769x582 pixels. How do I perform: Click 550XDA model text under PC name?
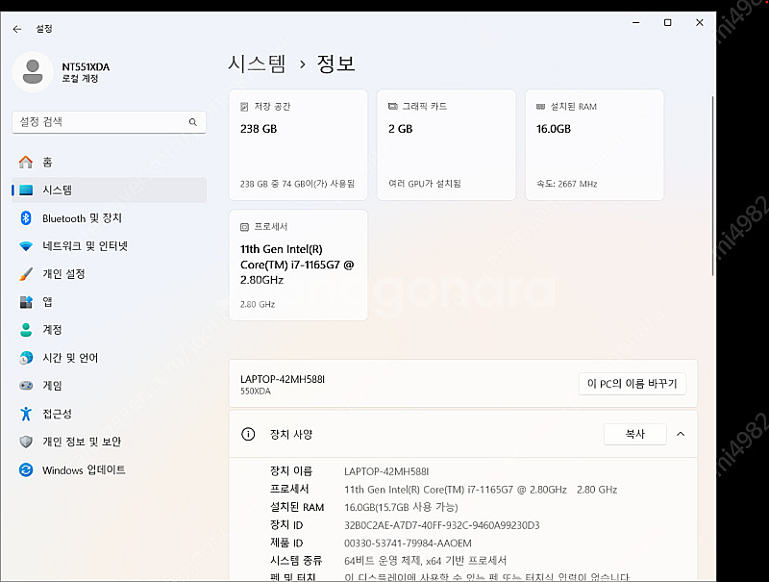click(x=255, y=392)
